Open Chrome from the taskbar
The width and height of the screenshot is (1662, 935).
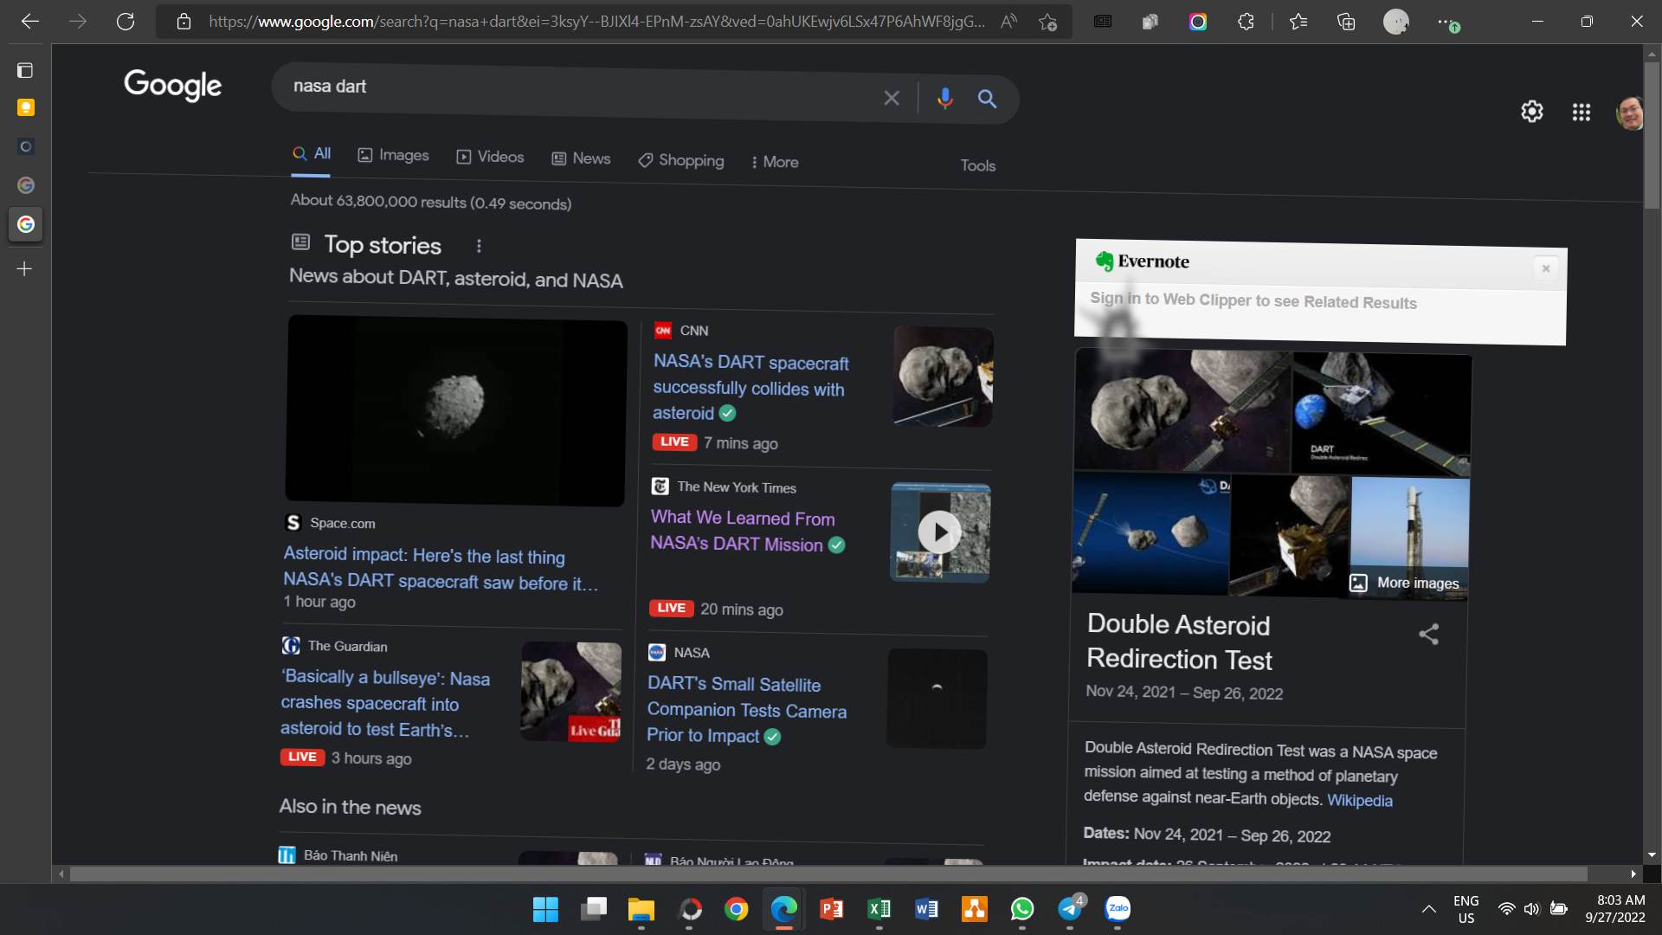point(736,909)
